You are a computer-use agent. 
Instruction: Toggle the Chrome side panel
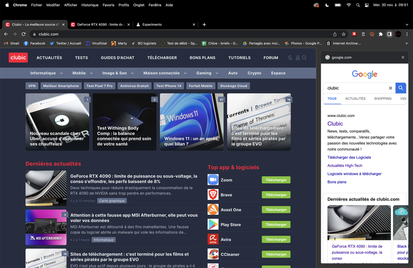[389, 34]
